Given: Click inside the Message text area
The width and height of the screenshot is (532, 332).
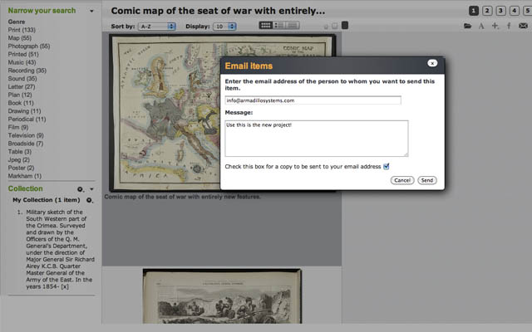Looking at the screenshot, I should click(317, 139).
